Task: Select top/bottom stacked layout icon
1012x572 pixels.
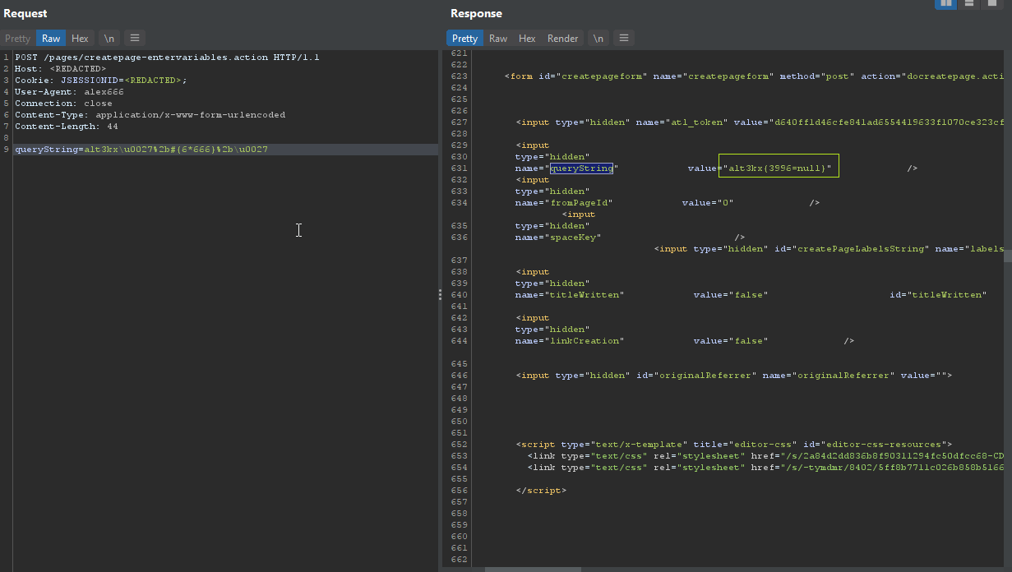Action: (969, 3)
